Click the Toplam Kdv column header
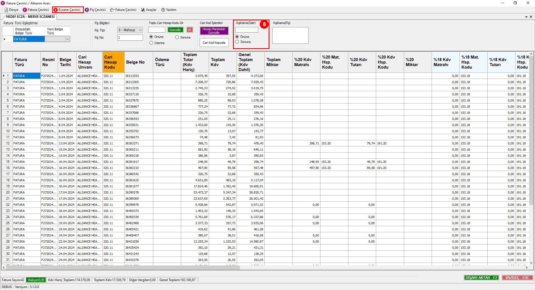This screenshot has height=290, width=535. point(223,62)
